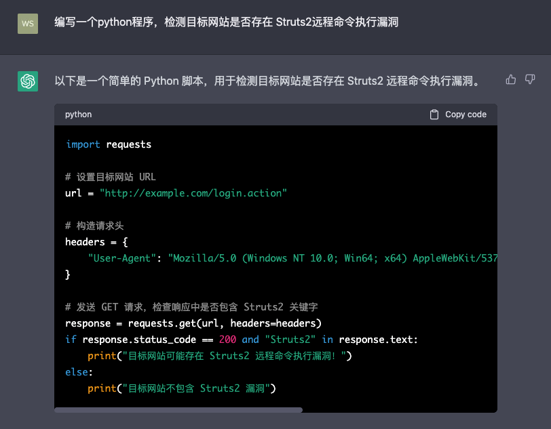The image size is (551, 429).
Task: Click the print line '目标网站不包含 Struts2 漏洞'
Action: coord(182,388)
